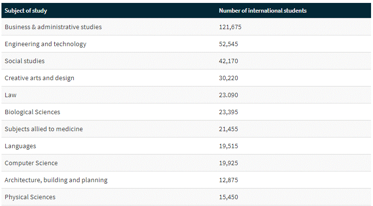Click the "Subject of study" column header
The width and height of the screenshot is (373, 206).
point(26,11)
